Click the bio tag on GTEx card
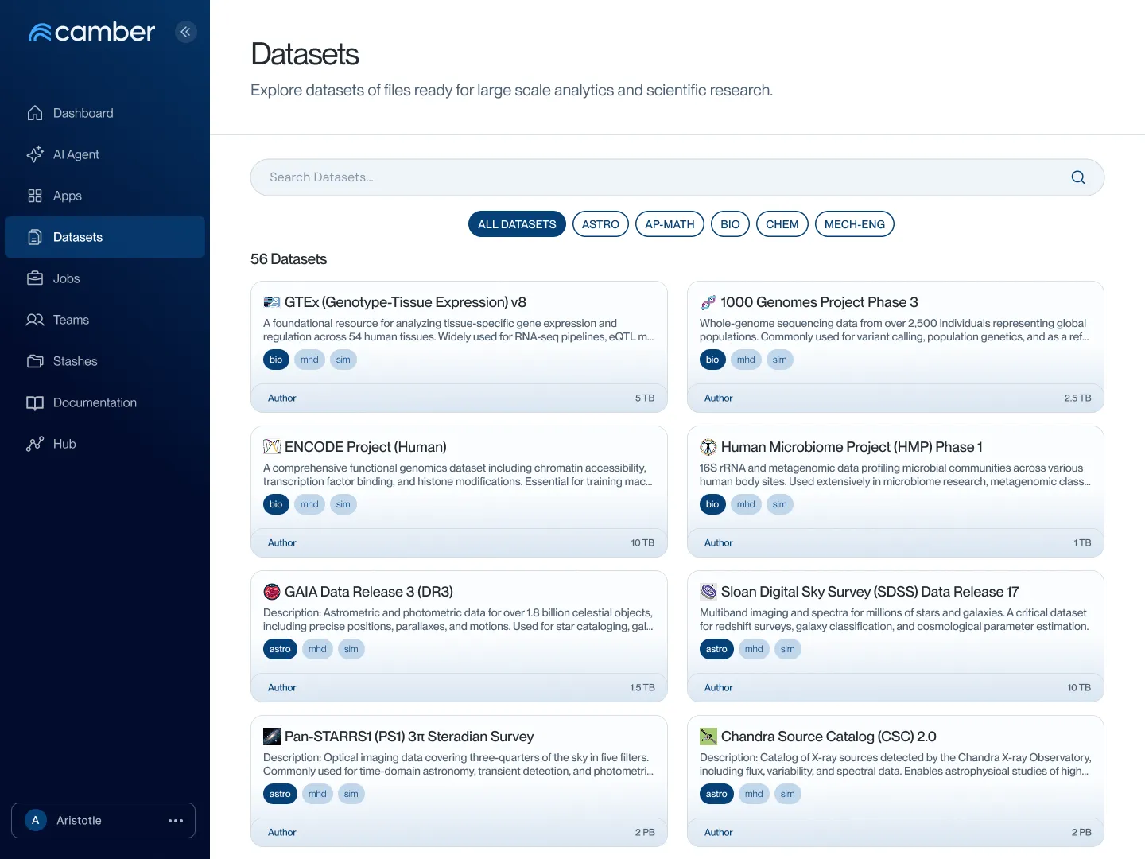Viewport: 1145px width, 859px height. click(x=276, y=360)
